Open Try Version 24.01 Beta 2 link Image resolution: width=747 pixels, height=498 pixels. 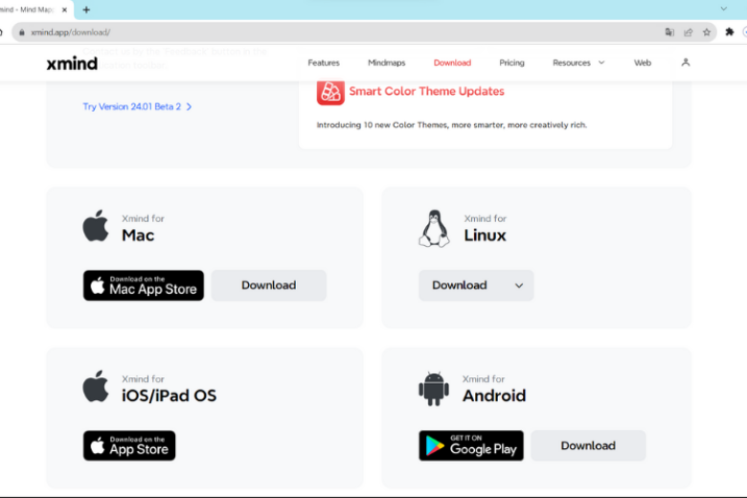click(137, 106)
